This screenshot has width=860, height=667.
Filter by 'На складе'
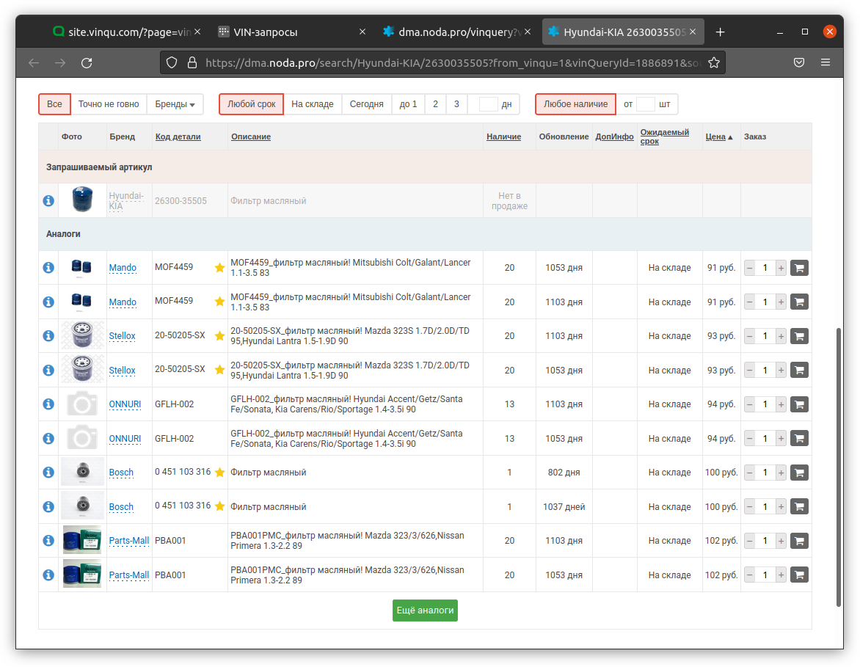pyautogui.click(x=312, y=104)
